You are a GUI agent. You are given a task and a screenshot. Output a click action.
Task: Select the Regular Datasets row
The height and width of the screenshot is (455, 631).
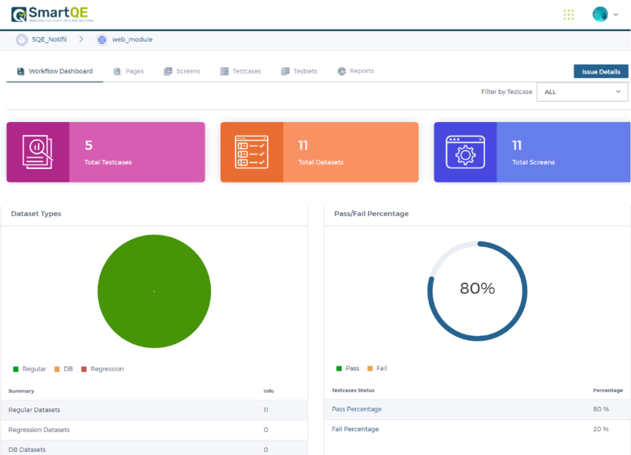(154, 410)
